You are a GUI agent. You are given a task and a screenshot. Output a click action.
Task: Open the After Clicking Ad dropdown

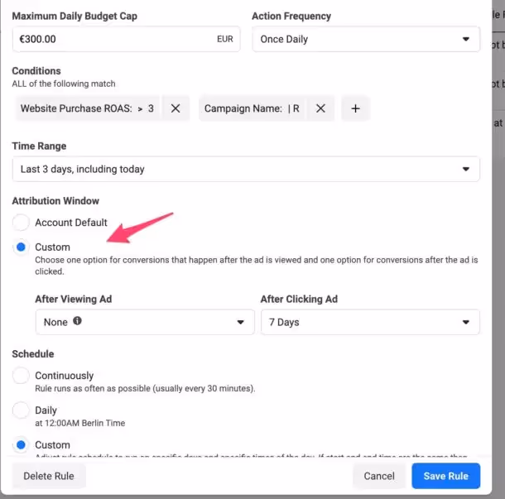click(370, 322)
